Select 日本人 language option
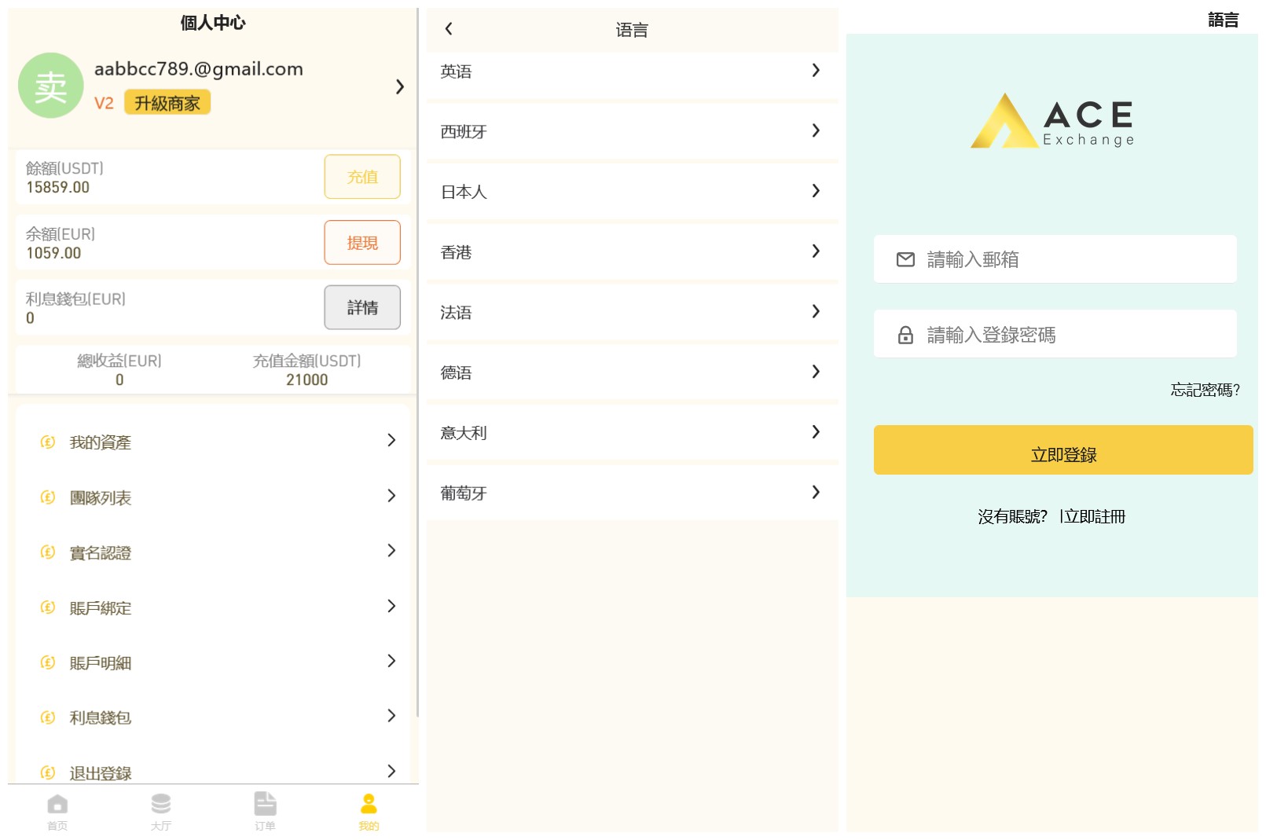The width and height of the screenshot is (1266, 840). [x=632, y=192]
